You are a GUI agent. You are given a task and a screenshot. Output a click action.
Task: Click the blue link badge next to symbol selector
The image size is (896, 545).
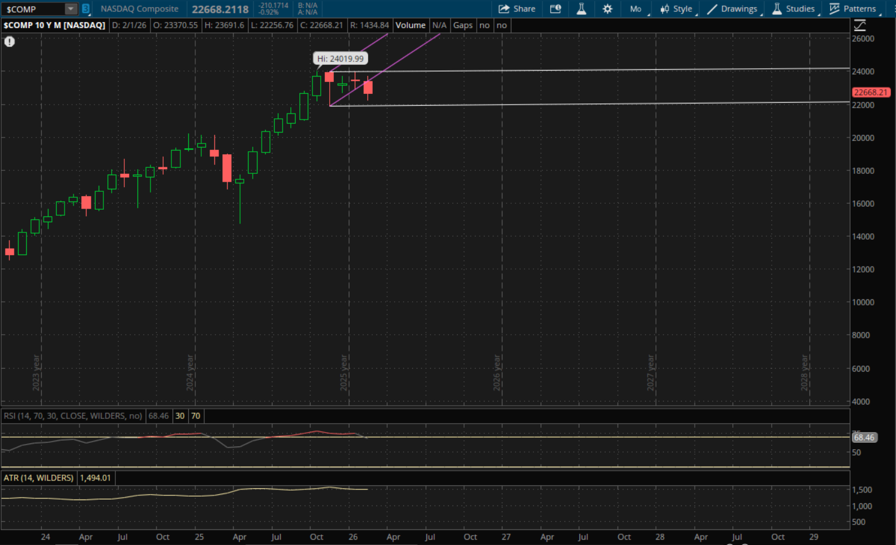pos(85,9)
